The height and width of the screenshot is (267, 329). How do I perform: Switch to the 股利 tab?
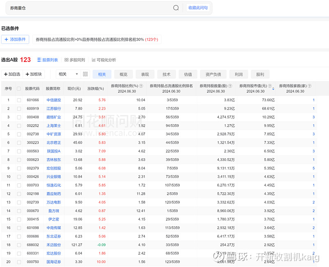[x=260, y=74]
